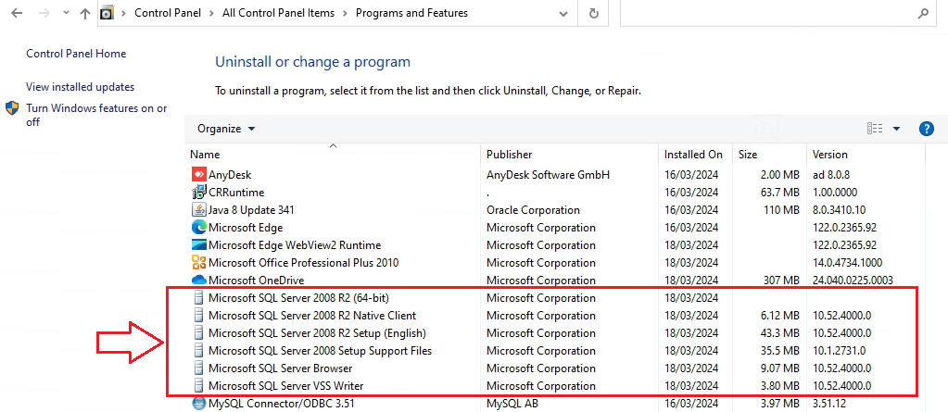Click the 6.12 MB size cell
948x412 pixels.
coord(779,316)
